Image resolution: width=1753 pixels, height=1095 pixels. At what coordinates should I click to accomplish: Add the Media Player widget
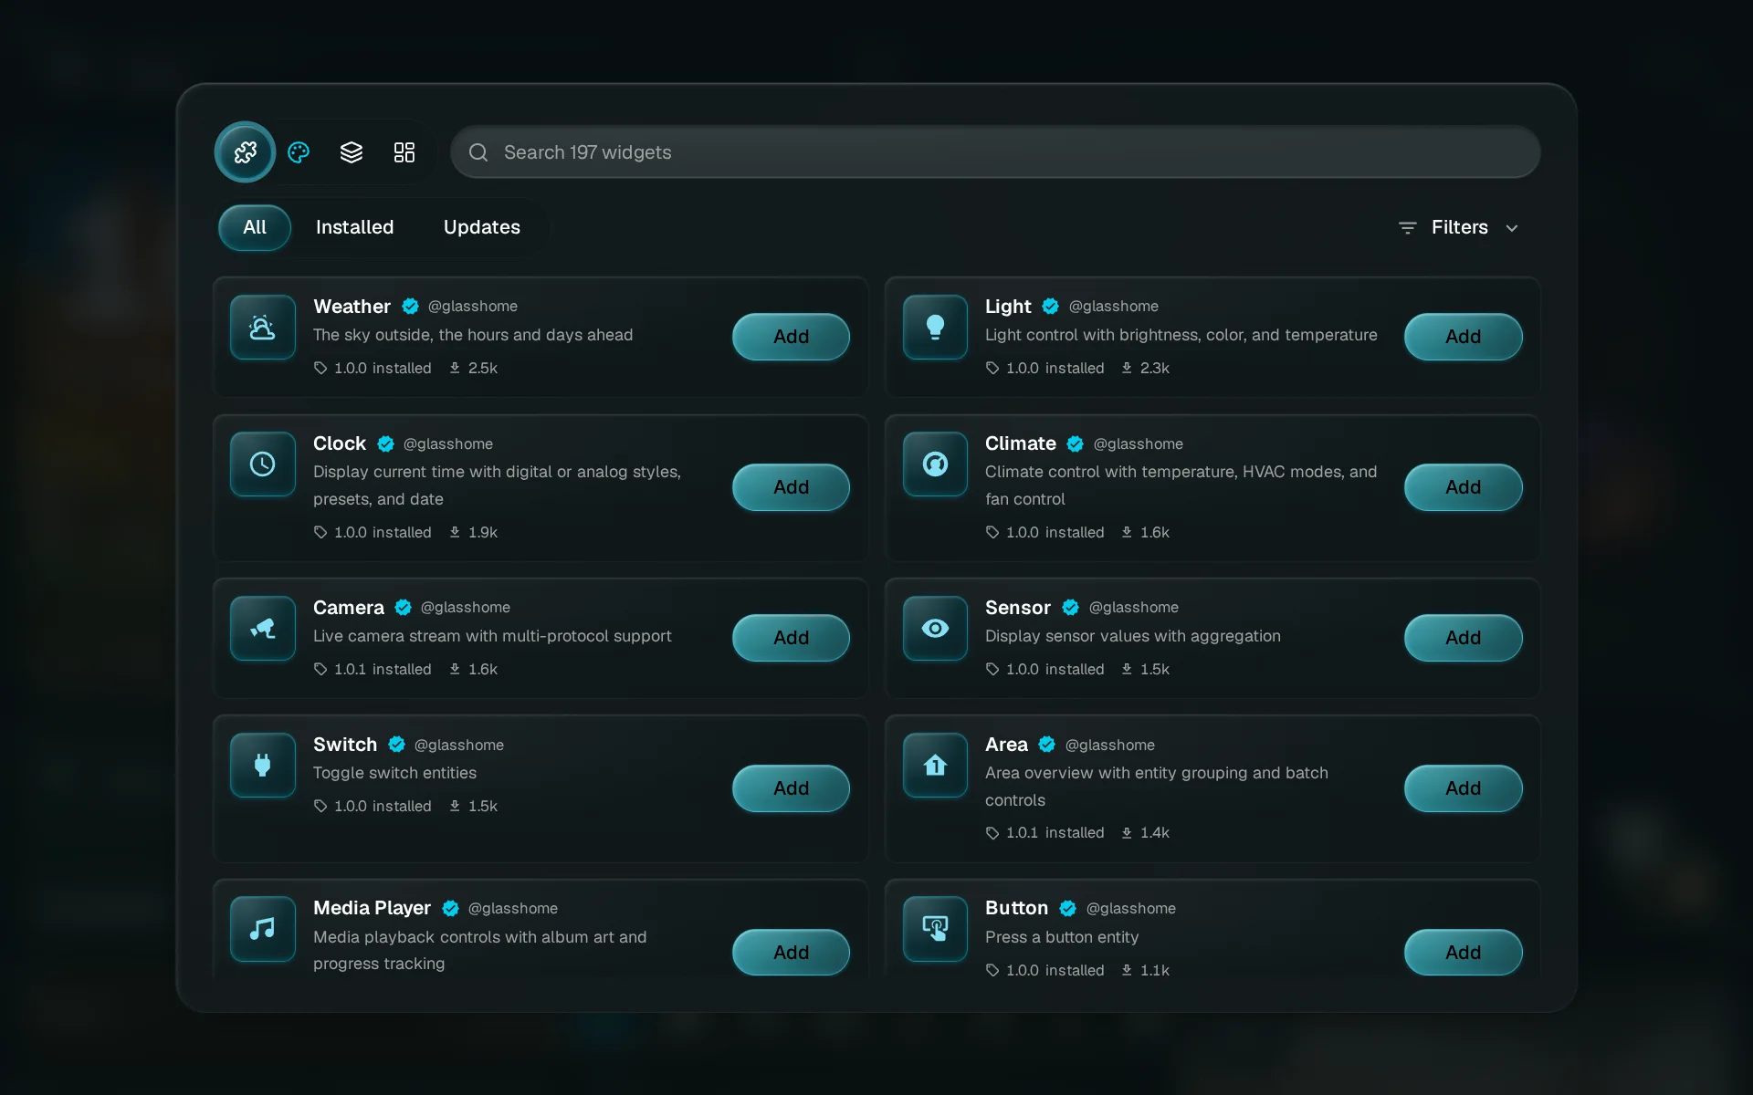791,953
